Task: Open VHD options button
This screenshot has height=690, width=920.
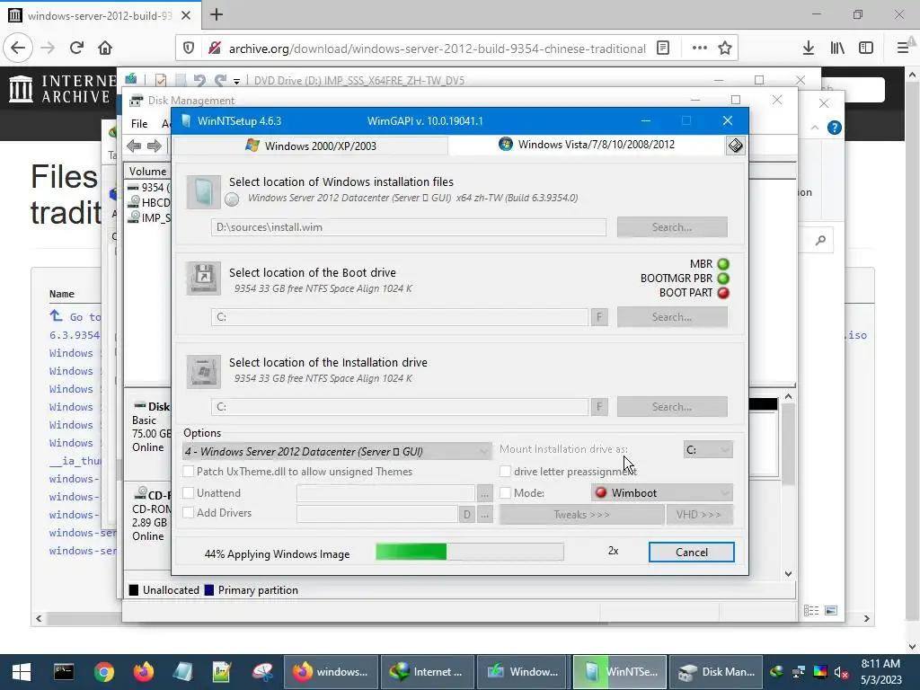Action: coord(699,515)
